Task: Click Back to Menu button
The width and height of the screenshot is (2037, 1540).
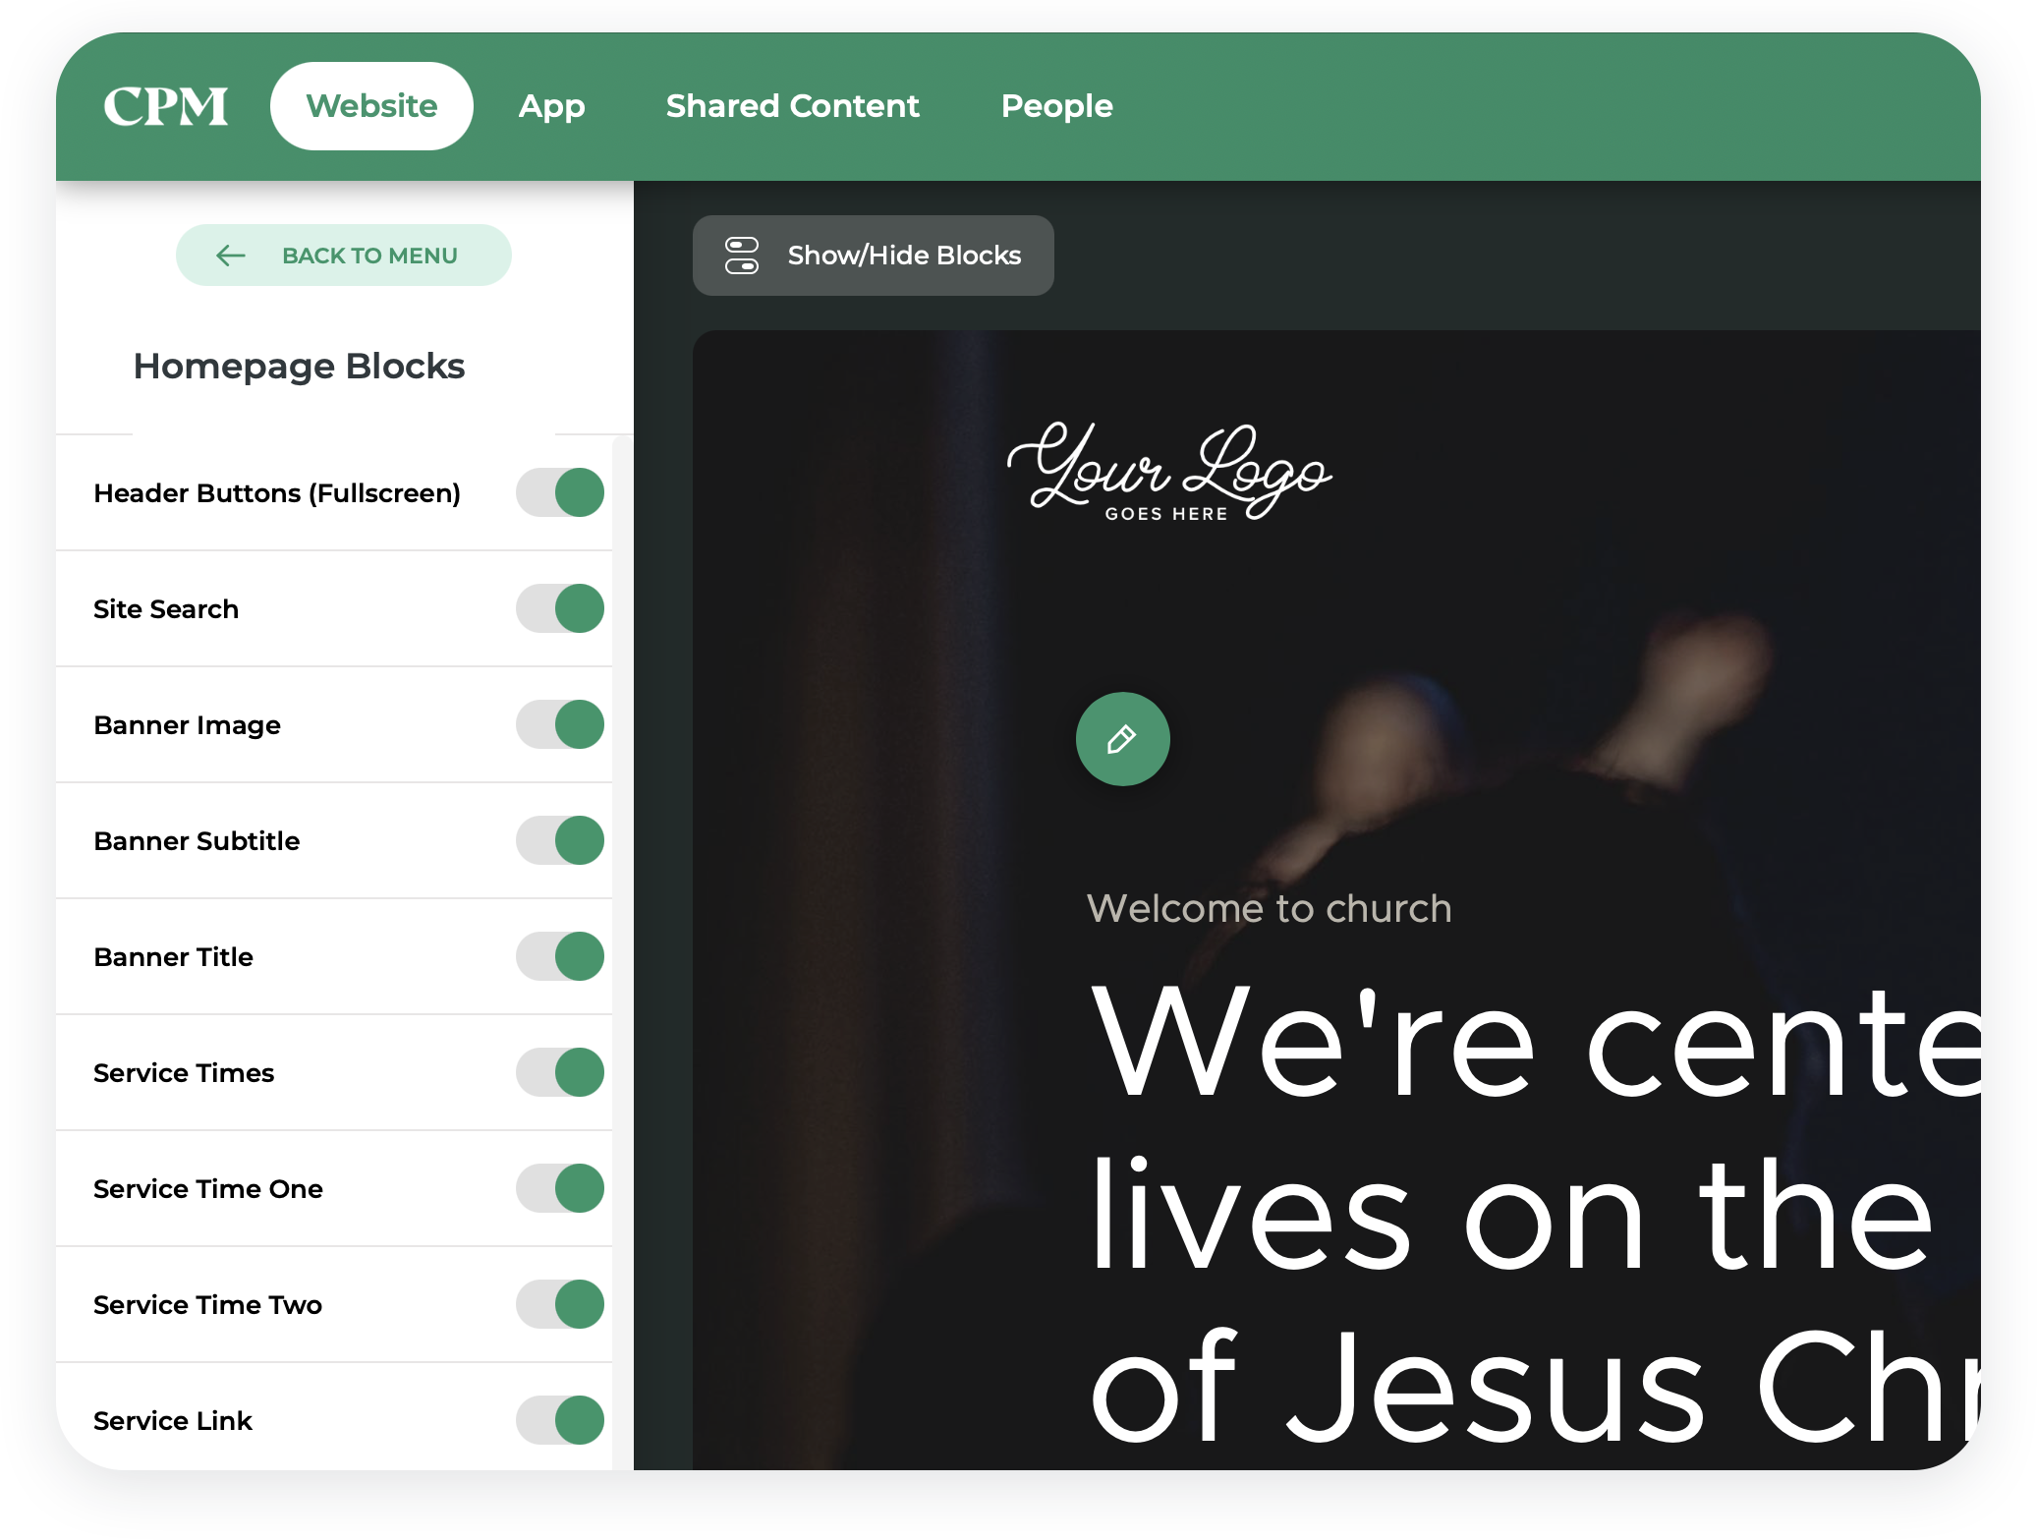Action: pos(344,256)
